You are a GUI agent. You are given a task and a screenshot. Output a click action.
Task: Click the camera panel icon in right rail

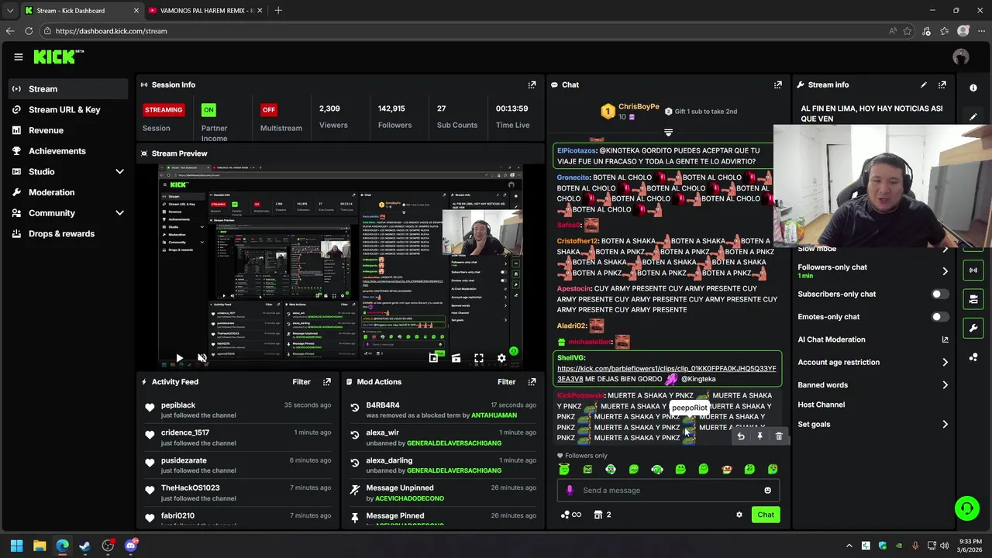tap(973, 299)
